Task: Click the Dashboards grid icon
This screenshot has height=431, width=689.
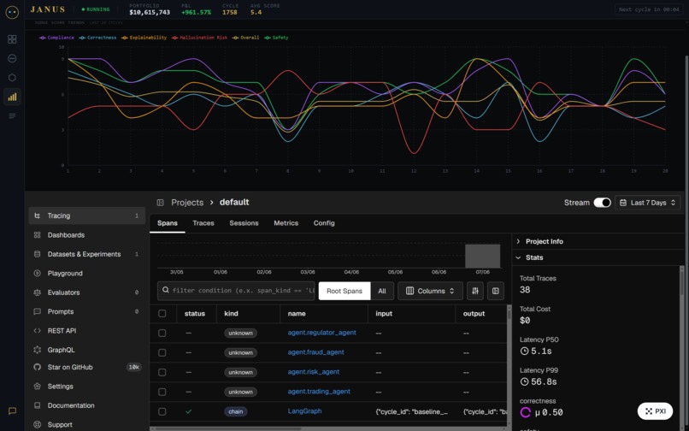Action: pyautogui.click(x=38, y=235)
